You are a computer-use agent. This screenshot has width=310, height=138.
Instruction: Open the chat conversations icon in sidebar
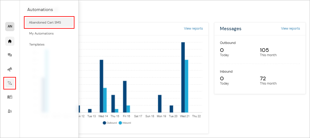[x=10, y=55]
